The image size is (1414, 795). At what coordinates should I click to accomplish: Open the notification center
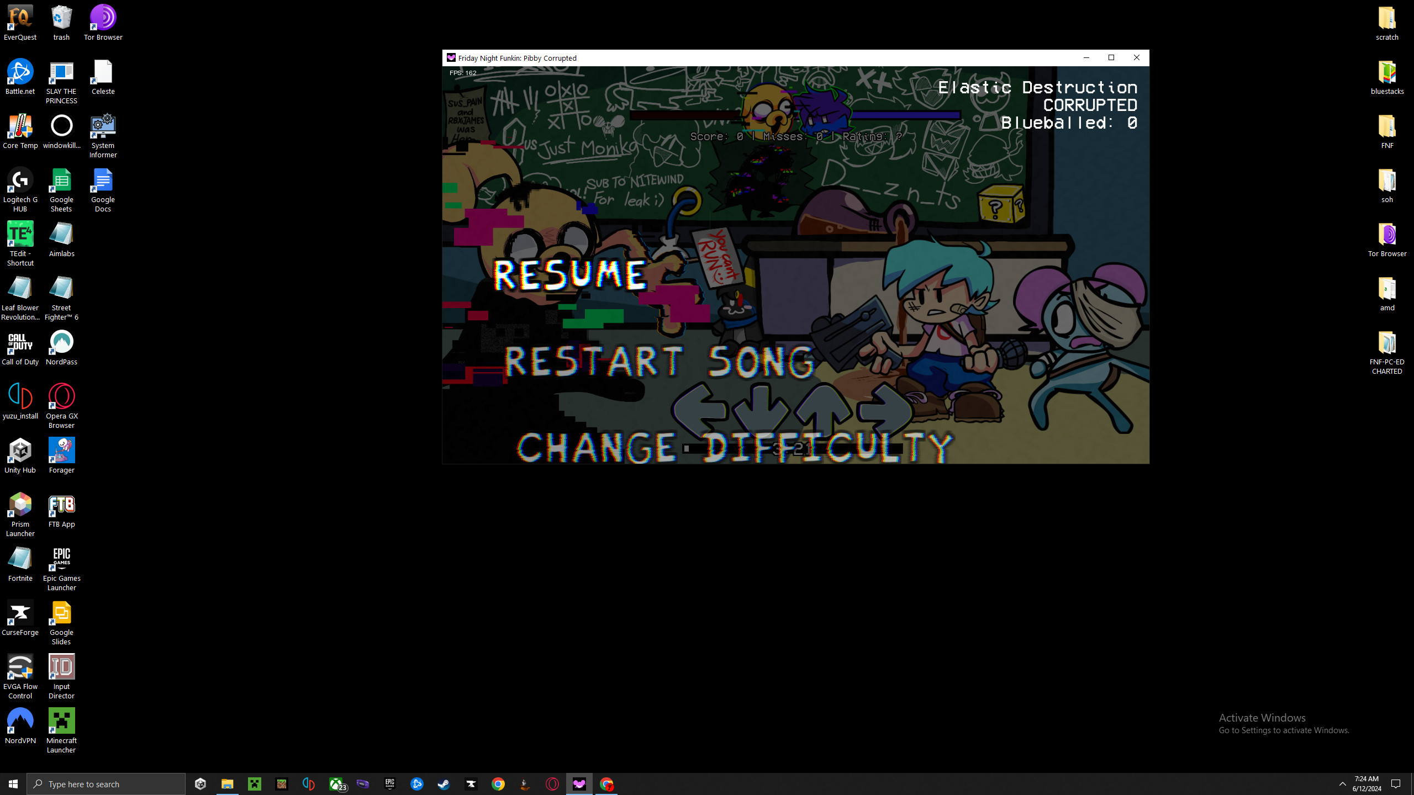point(1396,784)
